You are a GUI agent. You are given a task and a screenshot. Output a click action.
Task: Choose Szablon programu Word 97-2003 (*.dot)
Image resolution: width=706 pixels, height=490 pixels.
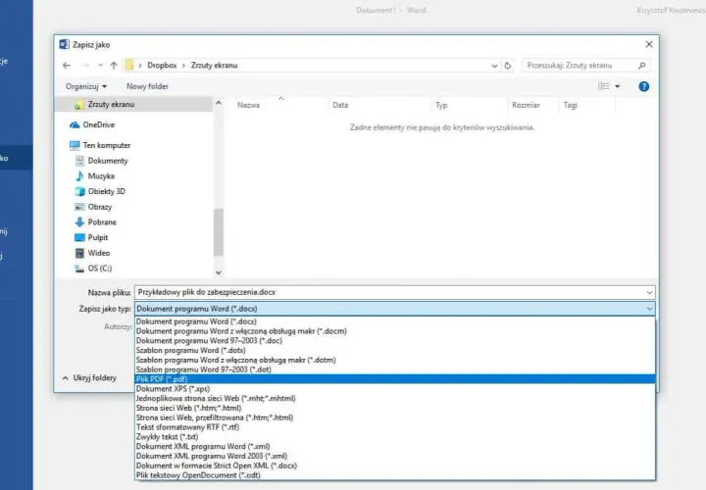point(395,369)
